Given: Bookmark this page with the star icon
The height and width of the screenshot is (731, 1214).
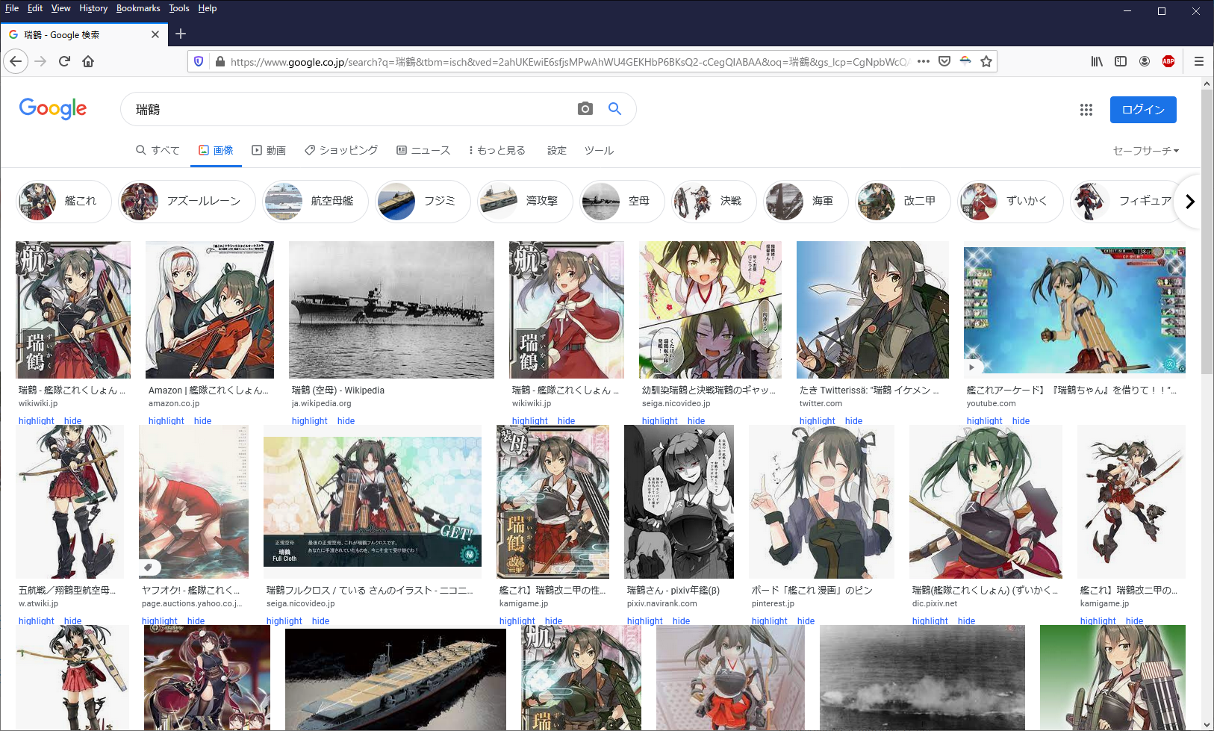Looking at the screenshot, I should (986, 61).
